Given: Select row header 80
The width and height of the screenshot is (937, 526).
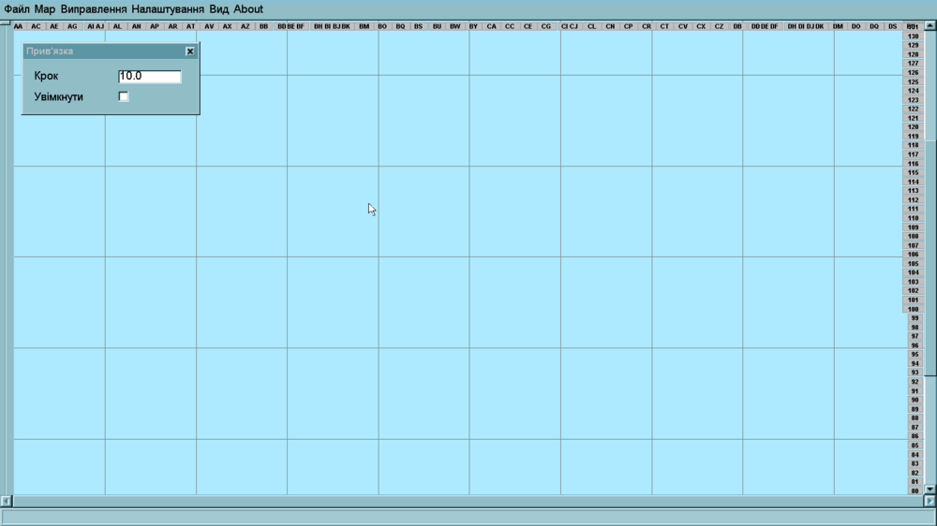Looking at the screenshot, I should tap(915, 490).
